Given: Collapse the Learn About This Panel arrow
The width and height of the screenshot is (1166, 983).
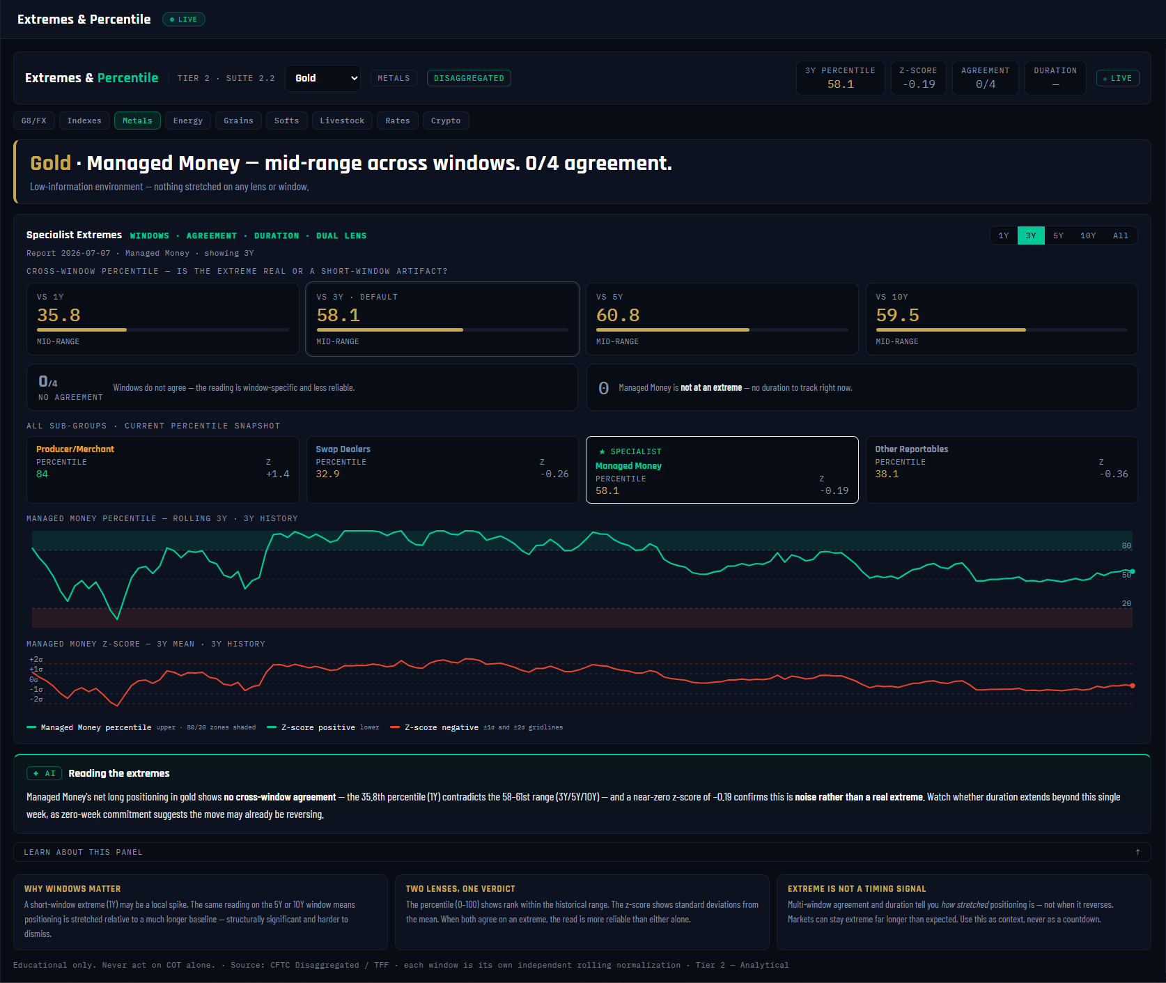Looking at the screenshot, I should pyautogui.click(x=1137, y=852).
